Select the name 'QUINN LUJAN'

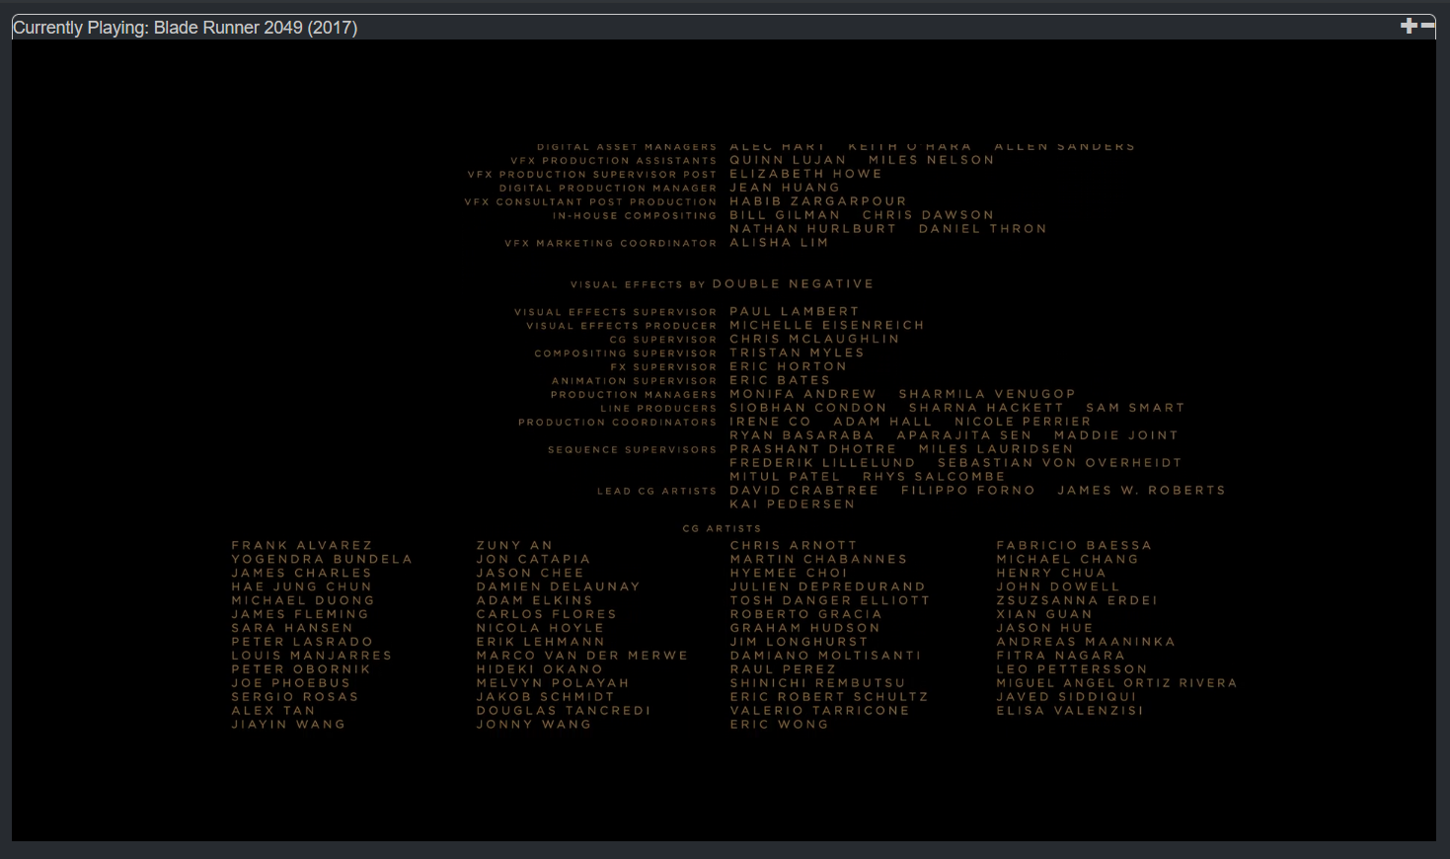(788, 159)
